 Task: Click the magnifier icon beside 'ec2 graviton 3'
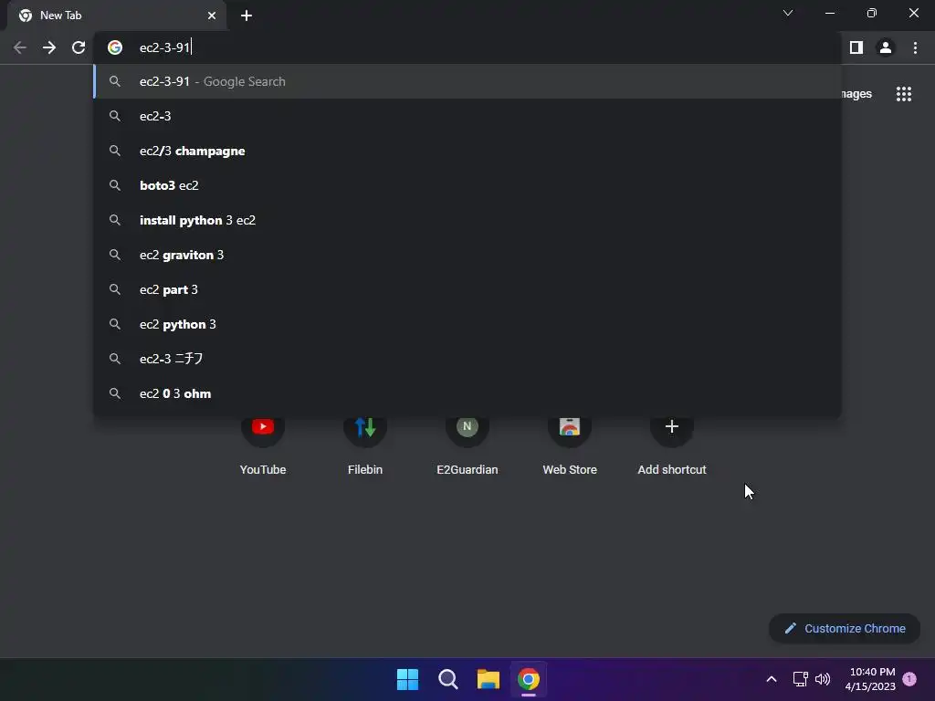click(115, 256)
